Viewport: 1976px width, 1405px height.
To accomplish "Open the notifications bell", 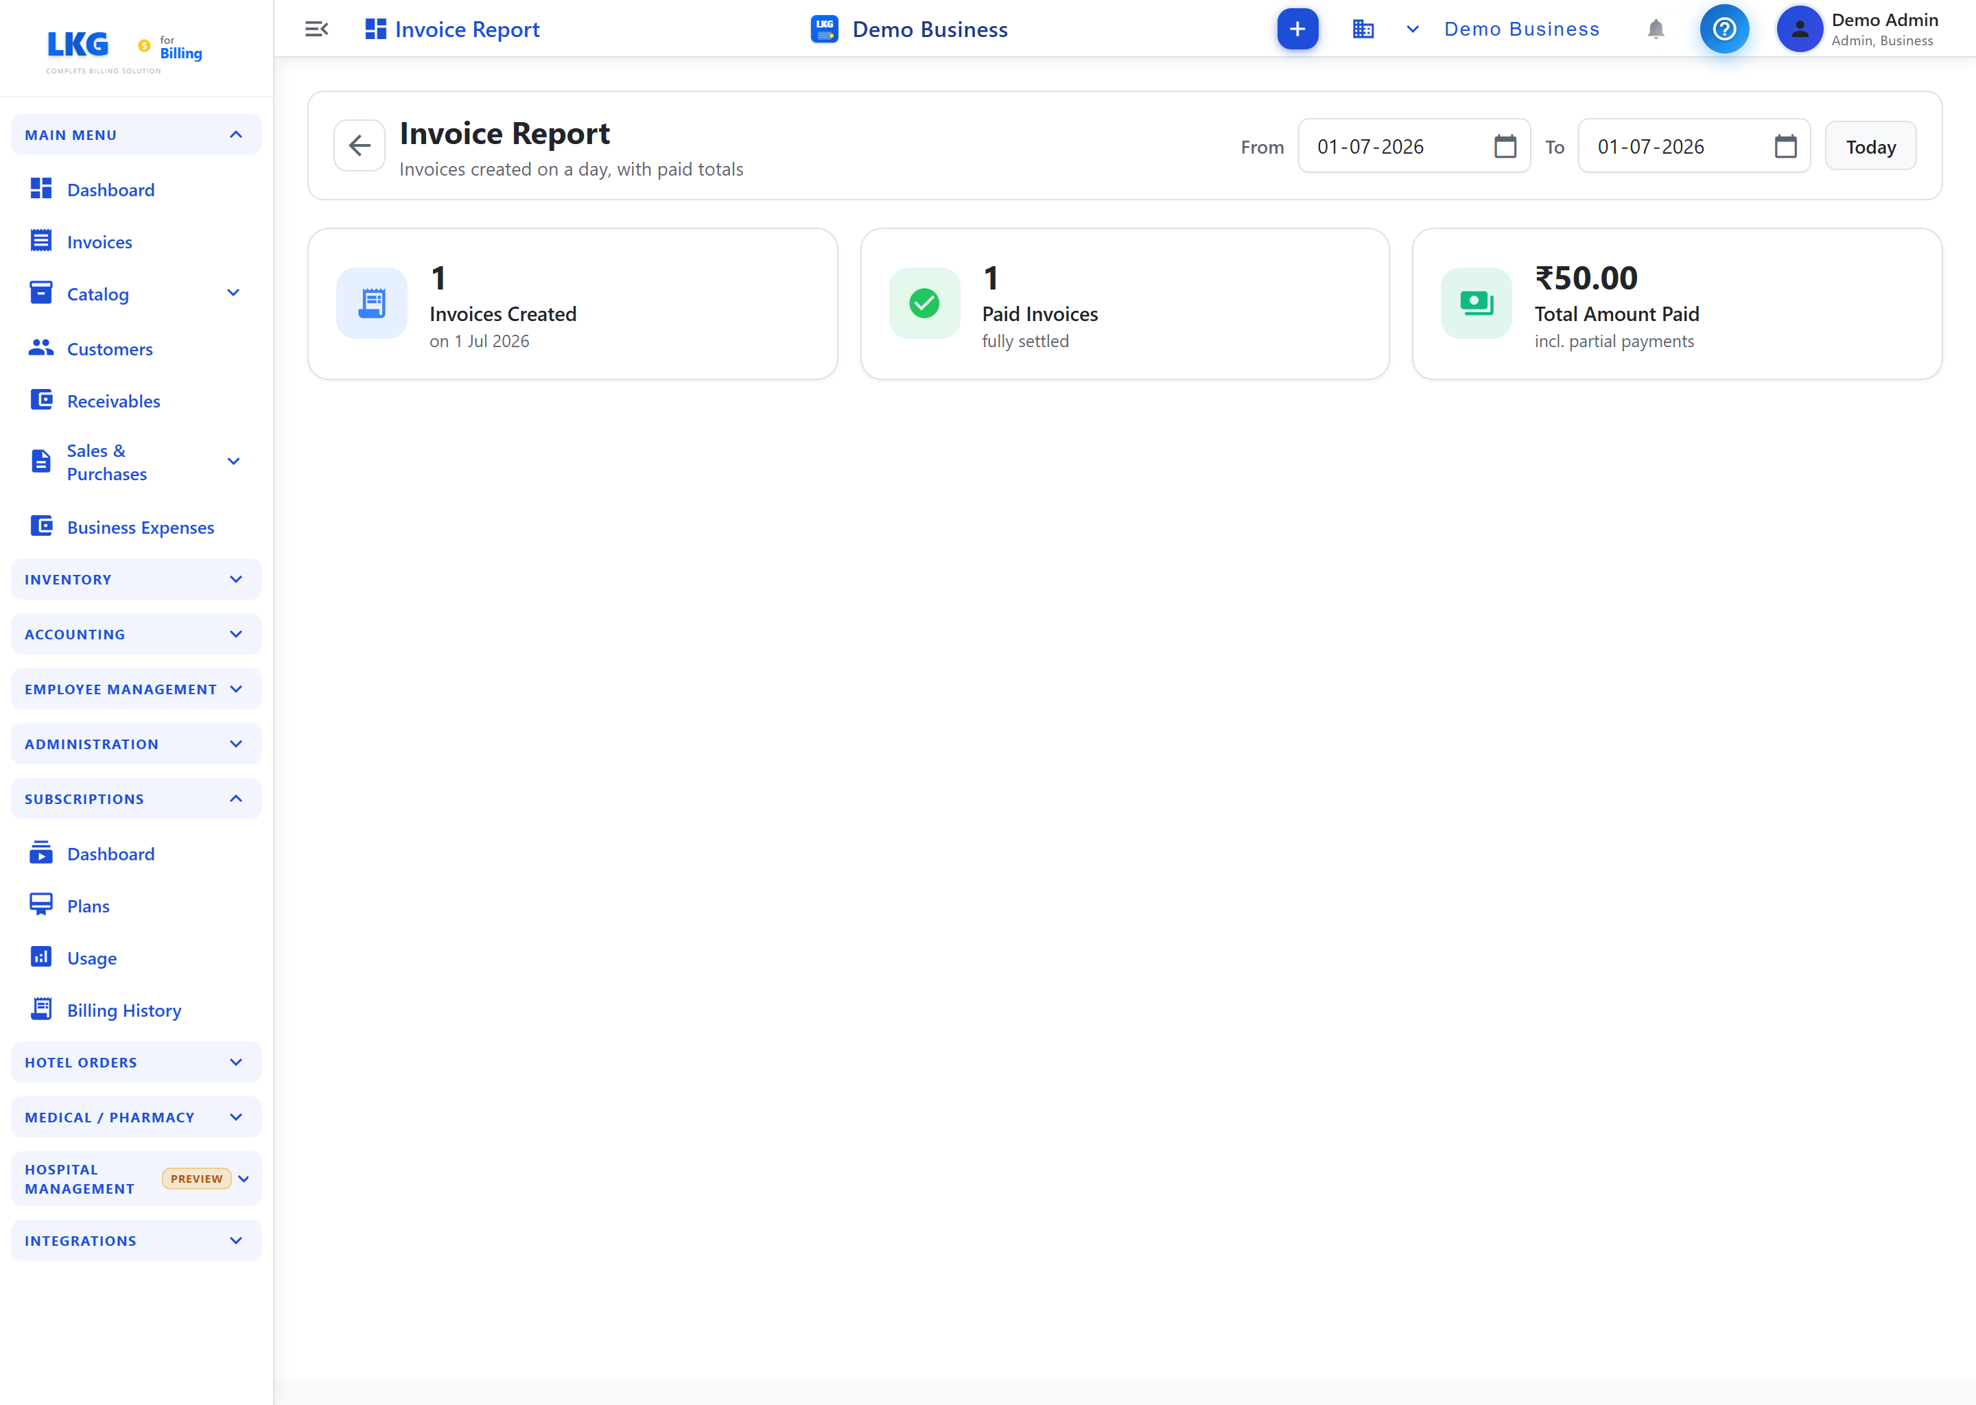I will click(1655, 29).
